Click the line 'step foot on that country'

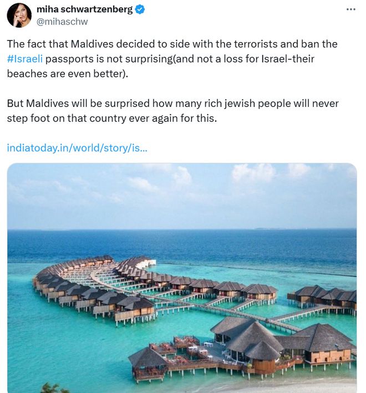point(112,118)
